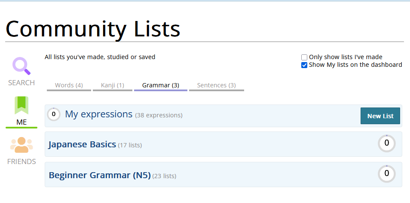Enable Only show lists I've made
Viewport: 410px width, 203px height.
click(x=304, y=57)
